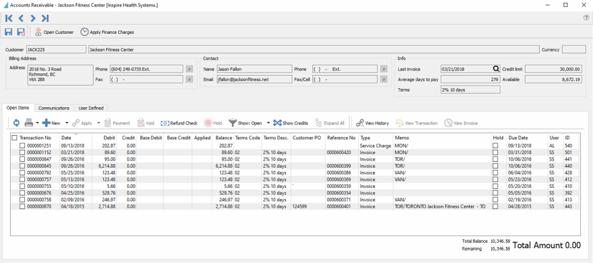Click the Open Customer button
The width and height of the screenshot is (593, 263).
point(55,32)
